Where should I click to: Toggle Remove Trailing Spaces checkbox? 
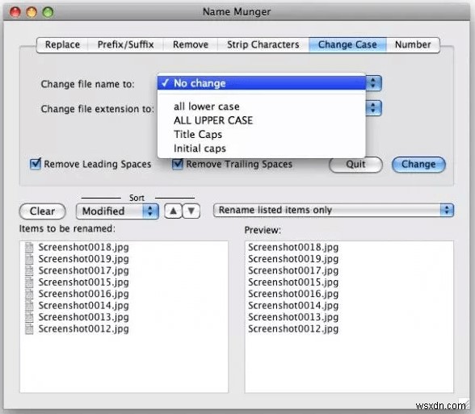pos(178,164)
